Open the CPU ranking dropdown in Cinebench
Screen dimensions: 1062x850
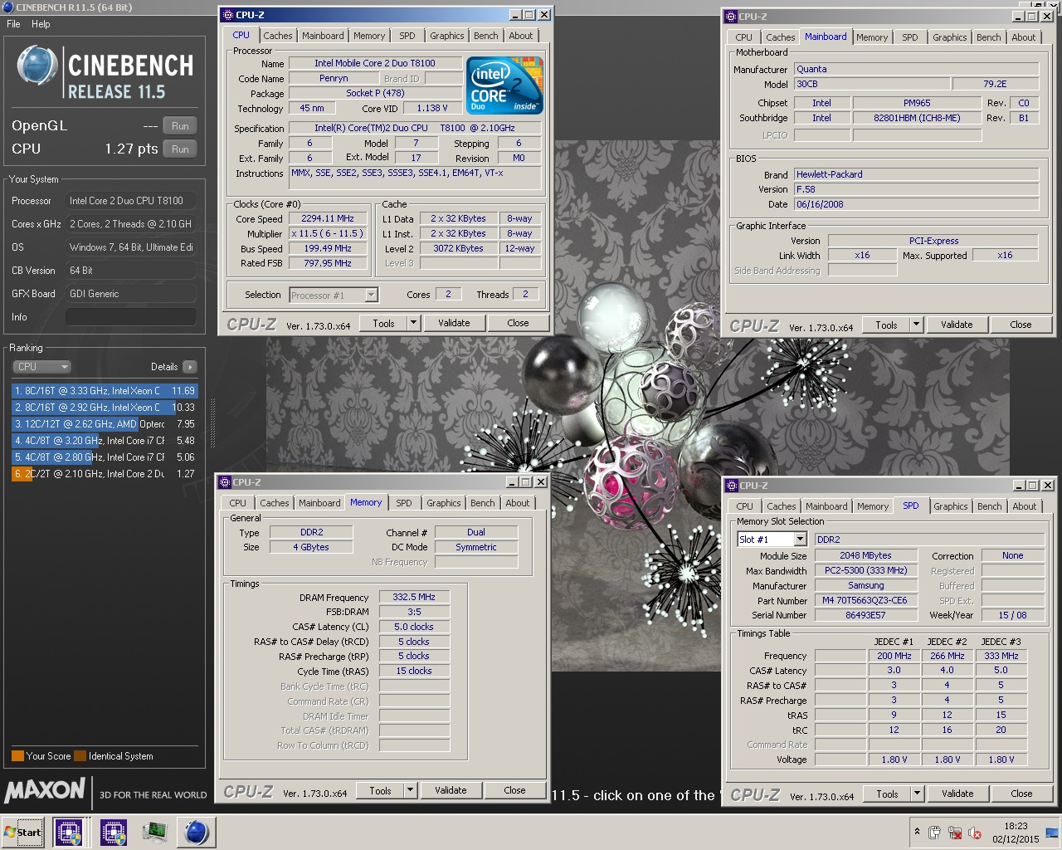41,367
